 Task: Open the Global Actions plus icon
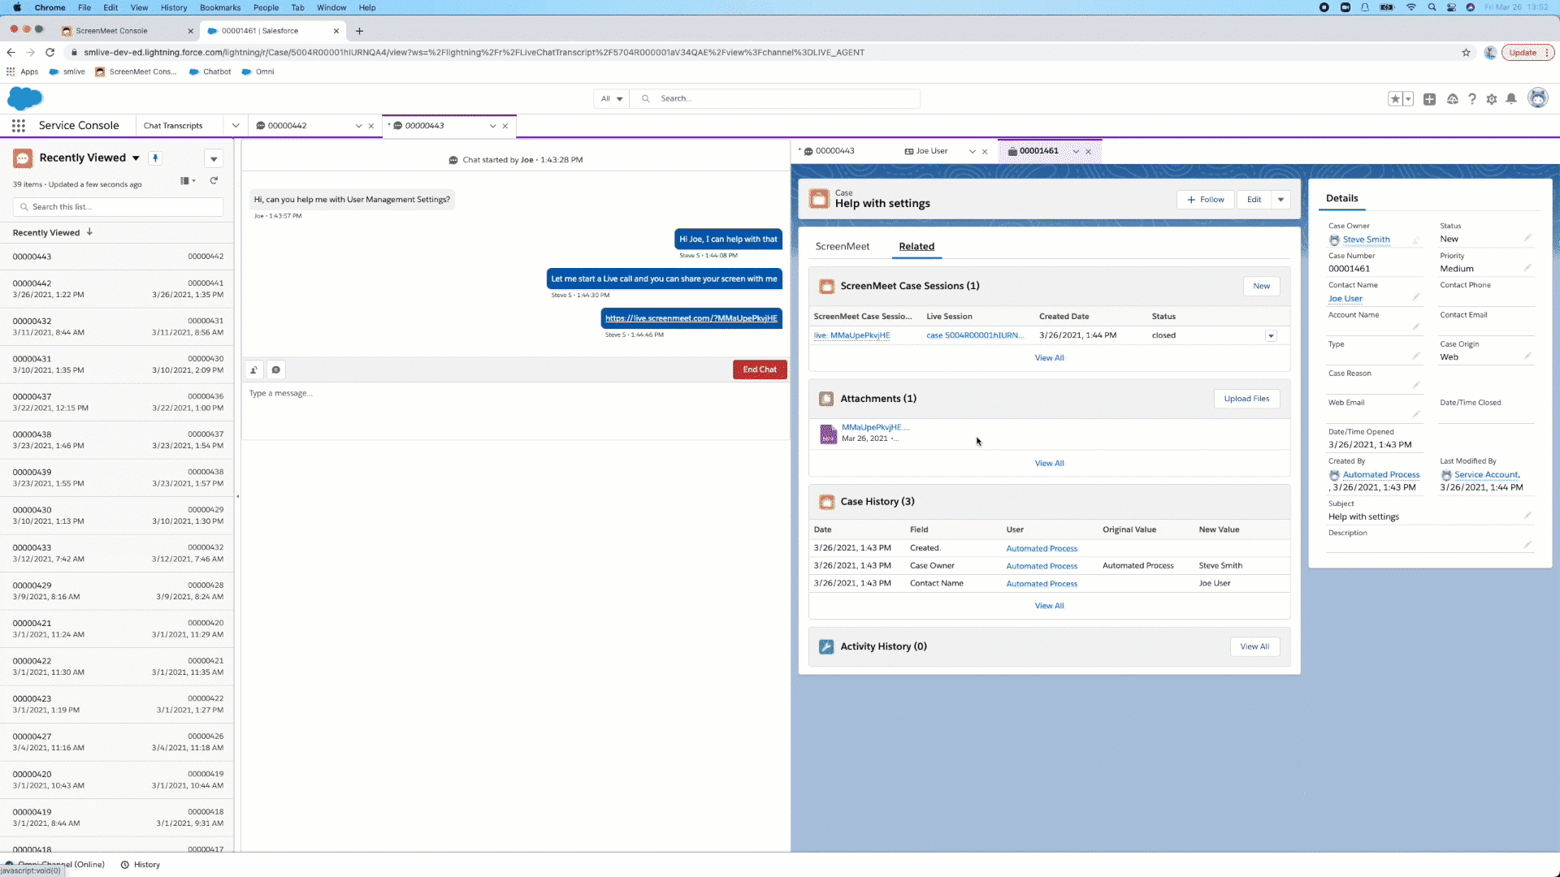(1429, 99)
